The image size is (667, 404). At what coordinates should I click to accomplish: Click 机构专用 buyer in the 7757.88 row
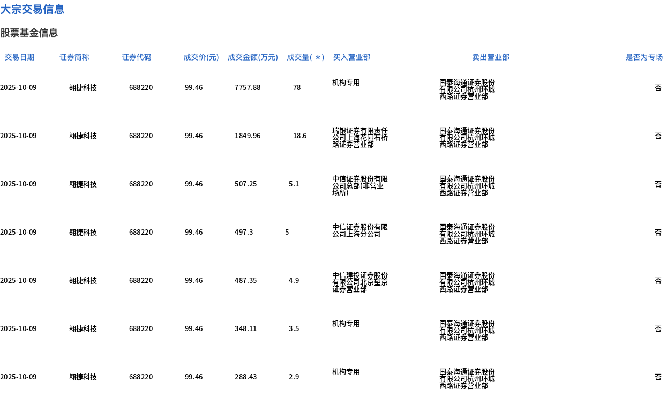click(x=346, y=83)
